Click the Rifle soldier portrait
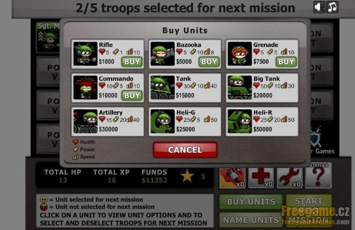This screenshot has height=230, width=355. point(85,54)
